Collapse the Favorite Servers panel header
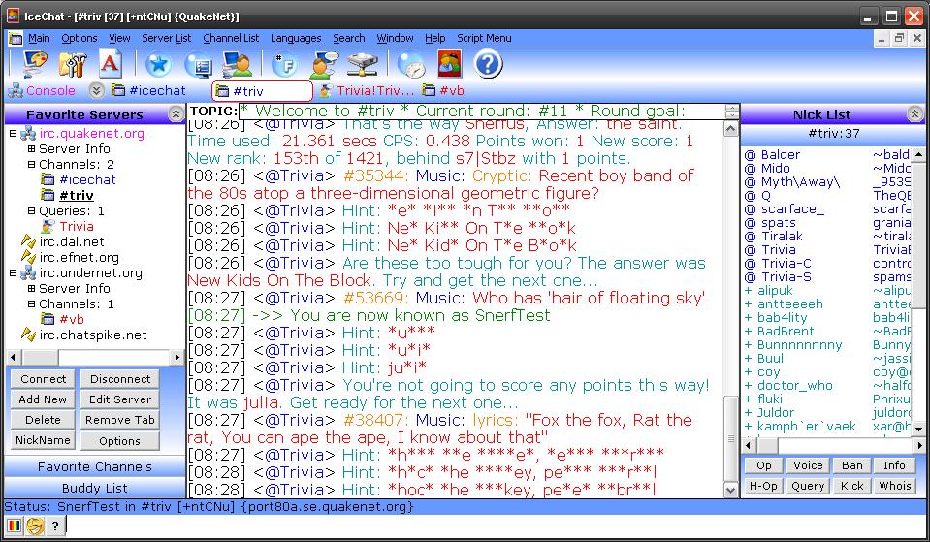930x542 pixels. [x=176, y=114]
